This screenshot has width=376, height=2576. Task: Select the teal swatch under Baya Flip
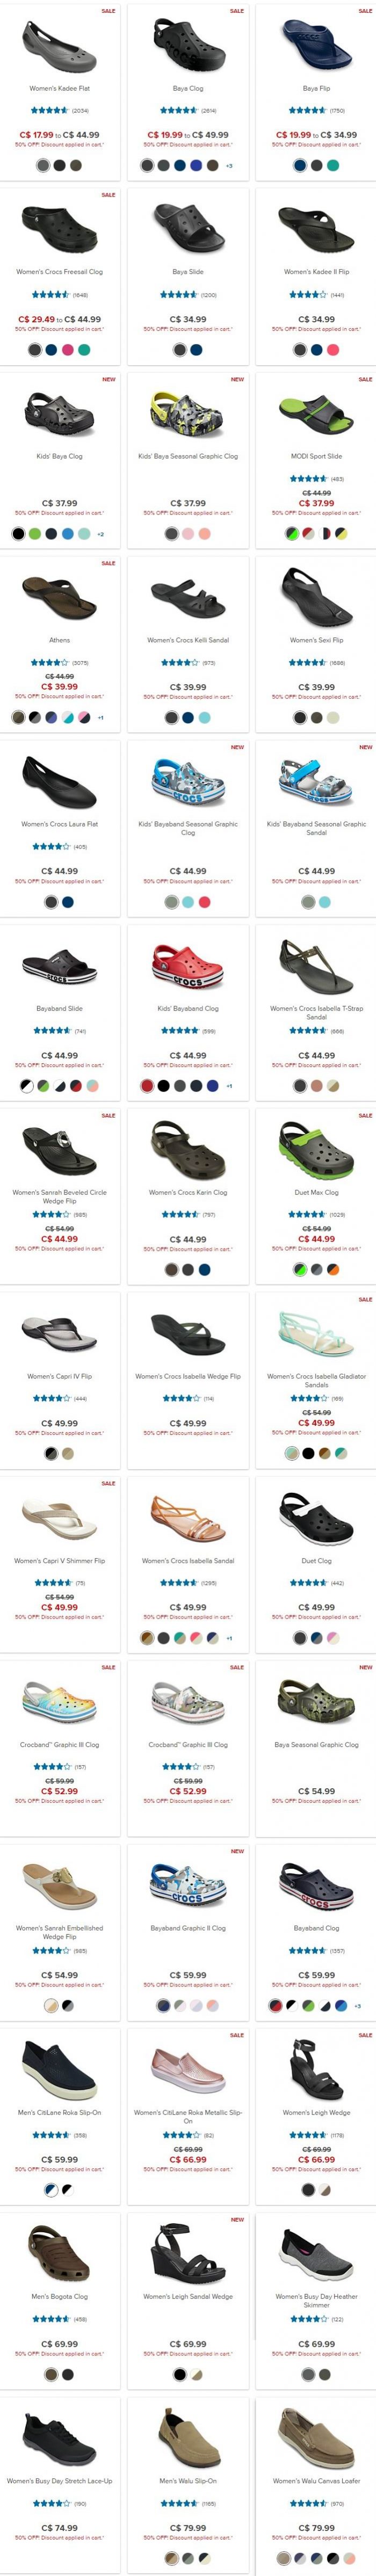pos(333,165)
